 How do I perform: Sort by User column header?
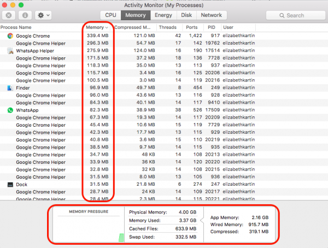pyautogui.click(x=228, y=27)
